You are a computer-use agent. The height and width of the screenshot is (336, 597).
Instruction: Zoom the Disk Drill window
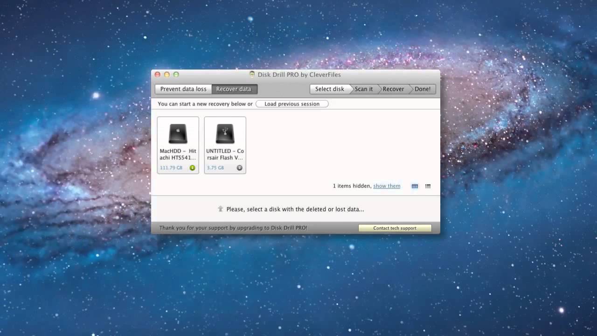pos(176,75)
